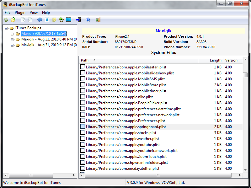Click the folder icon beside iTunes Backups
The image size is (251, 188).
[12, 28]
